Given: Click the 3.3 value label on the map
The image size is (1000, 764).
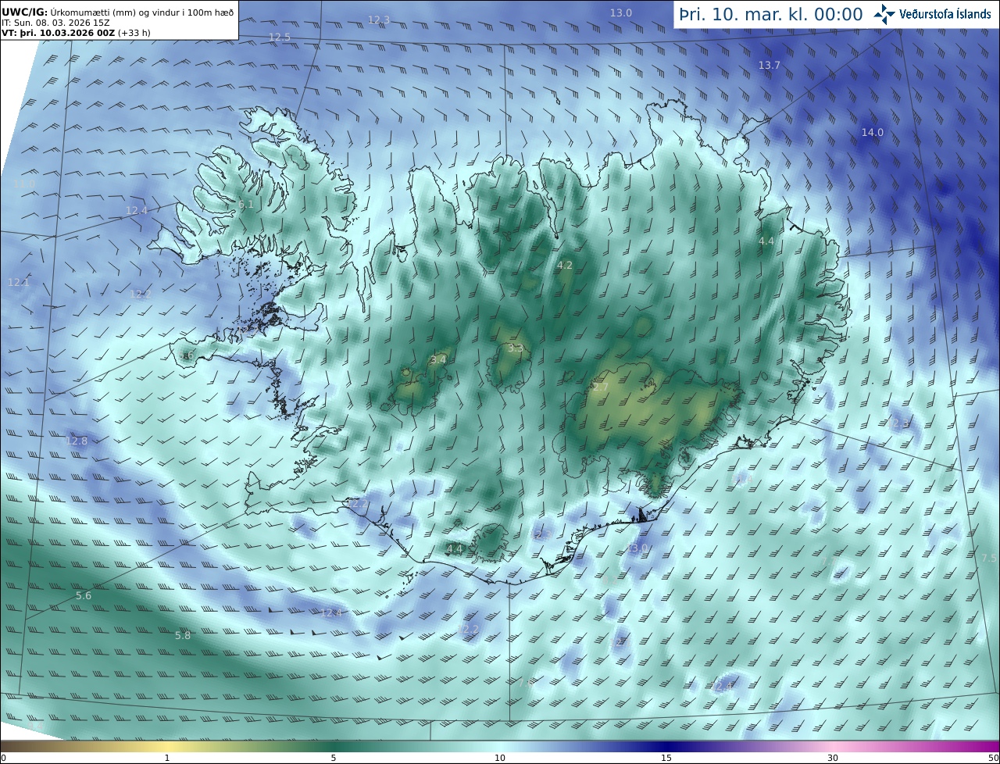Looking at the screenshot, I should pyautogui.click(x=515, y=348).
